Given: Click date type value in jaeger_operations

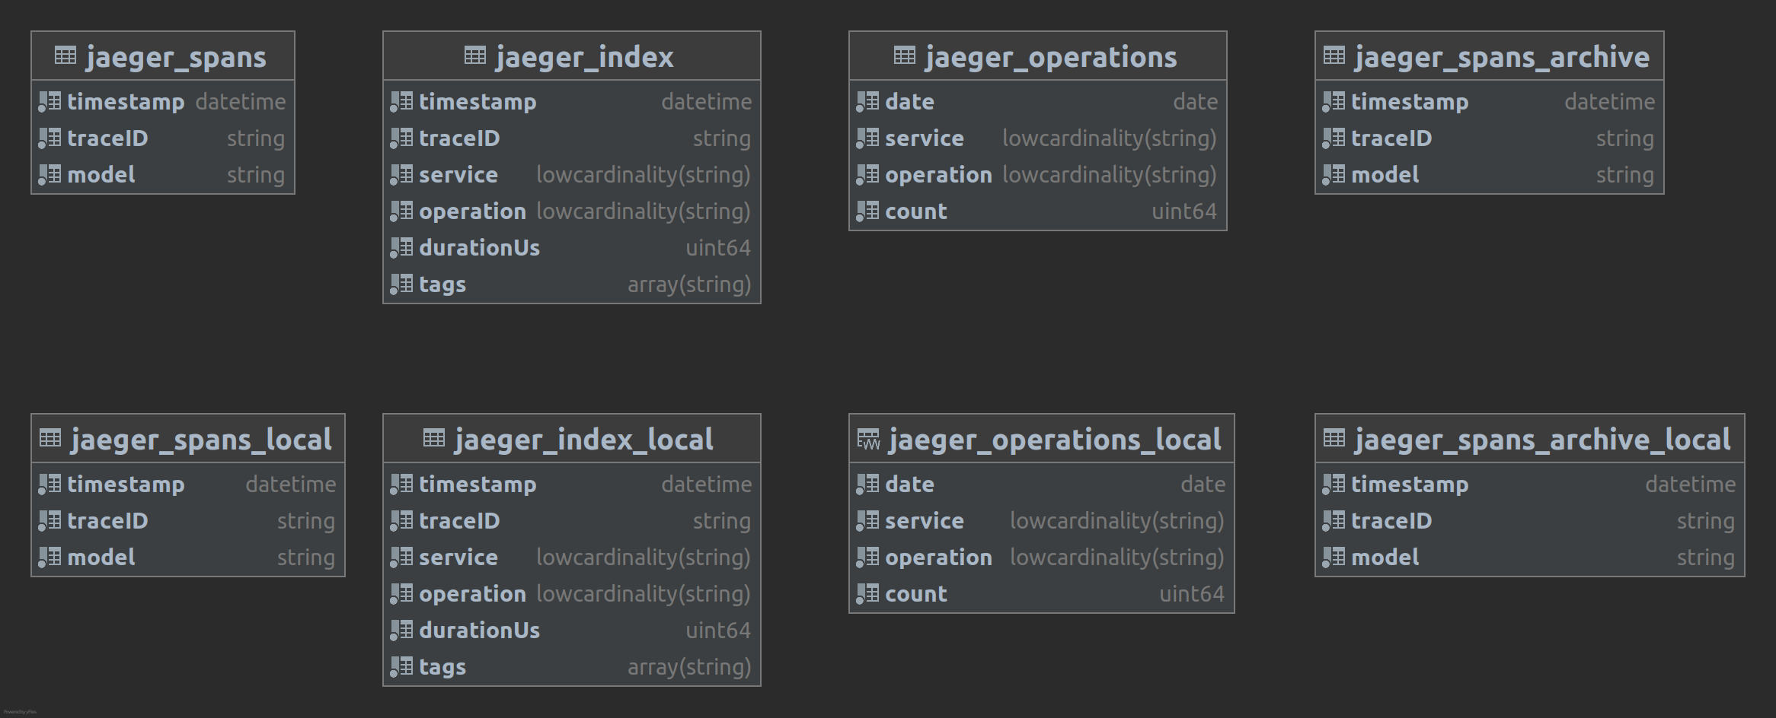Looking at the screenshot, I should (x=1196, y=102).
